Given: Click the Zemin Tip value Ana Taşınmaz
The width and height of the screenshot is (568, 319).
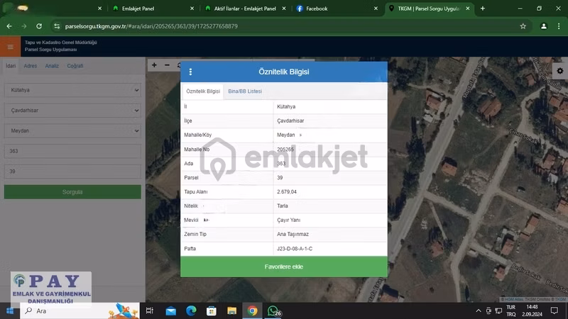Looking at the screenshot, I should (293, 234).
